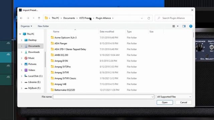Sort by Size column header
Screen dimensions: 214x120
(151, 32)
